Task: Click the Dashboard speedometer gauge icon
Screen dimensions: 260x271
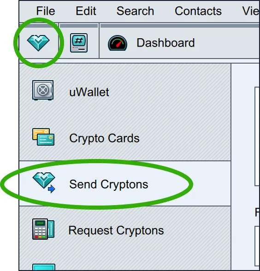Action: [118, 43]
